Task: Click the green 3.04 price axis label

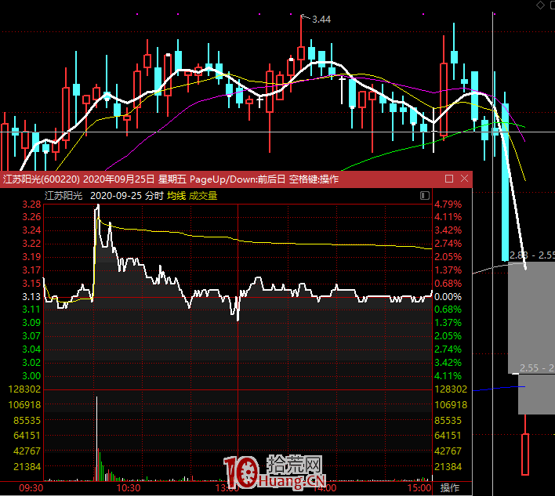Action: coord(31,349)
